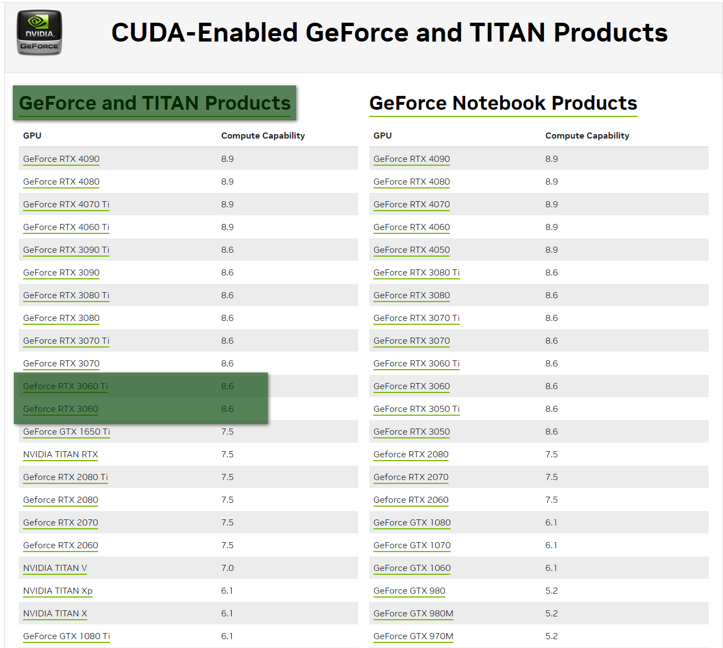Open Geforce RTX 3060 non-Ti in the desktop table

tap(60, 409)
